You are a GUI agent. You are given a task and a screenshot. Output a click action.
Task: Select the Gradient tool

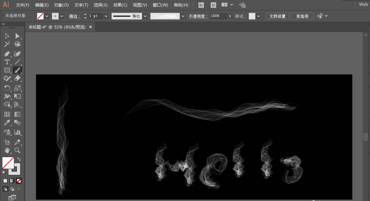pos(17,114)
